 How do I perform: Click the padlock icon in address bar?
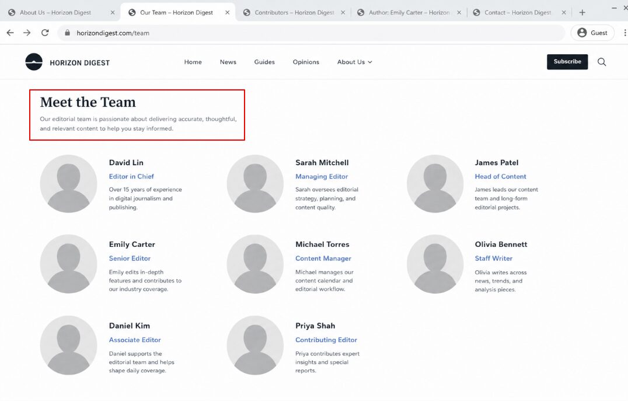(x=67, y=33)
